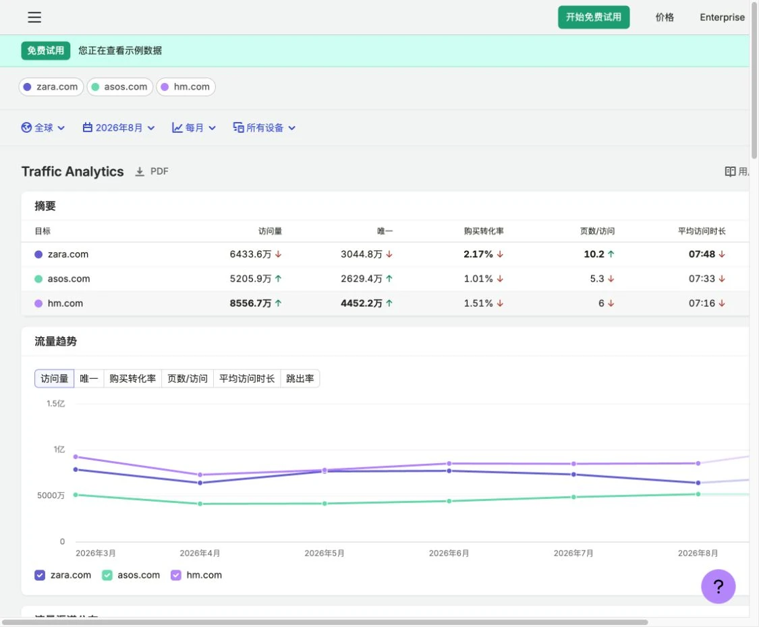759x627 pixels.
Task: Click the 平均访问时长 column header
Action: click(702, 231)
